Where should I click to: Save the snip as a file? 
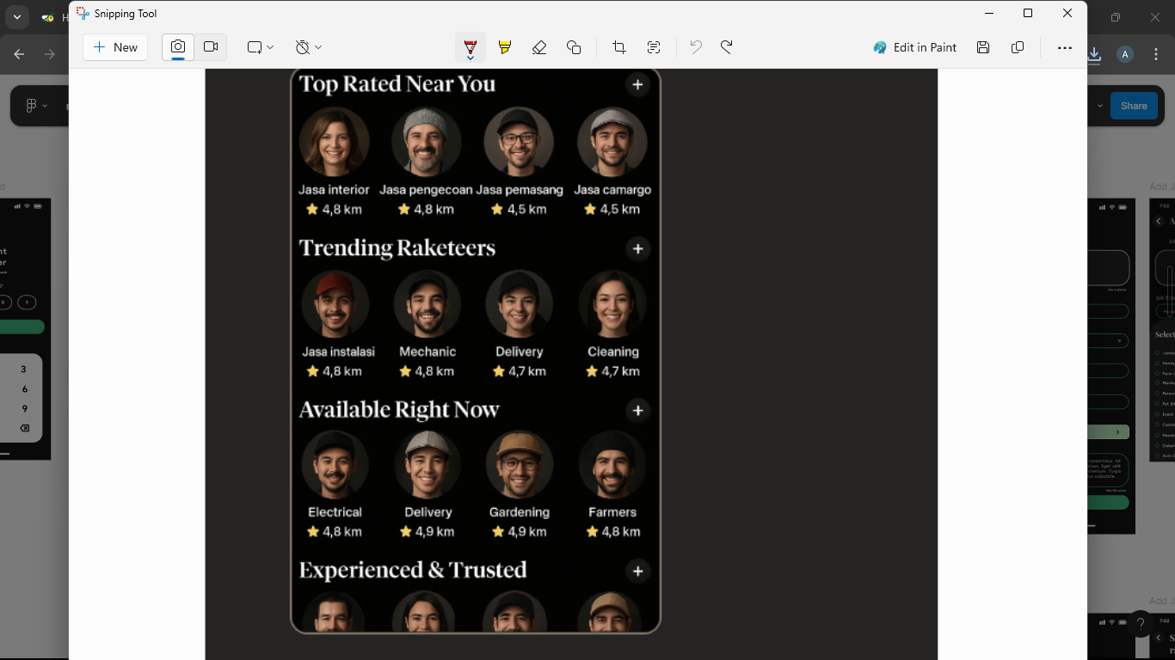click(x=983, y=47)
